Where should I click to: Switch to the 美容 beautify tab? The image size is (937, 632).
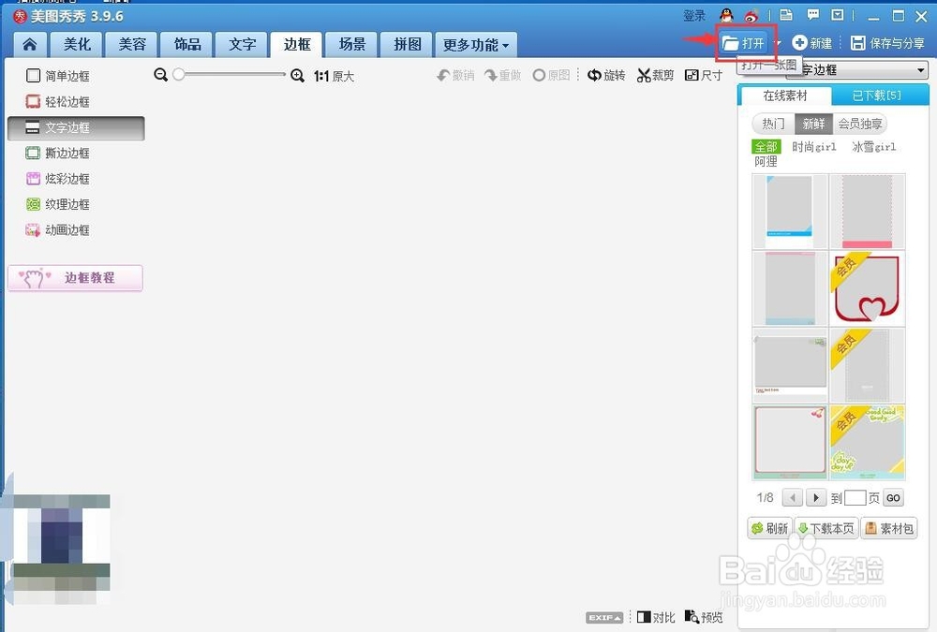[131, 44]
